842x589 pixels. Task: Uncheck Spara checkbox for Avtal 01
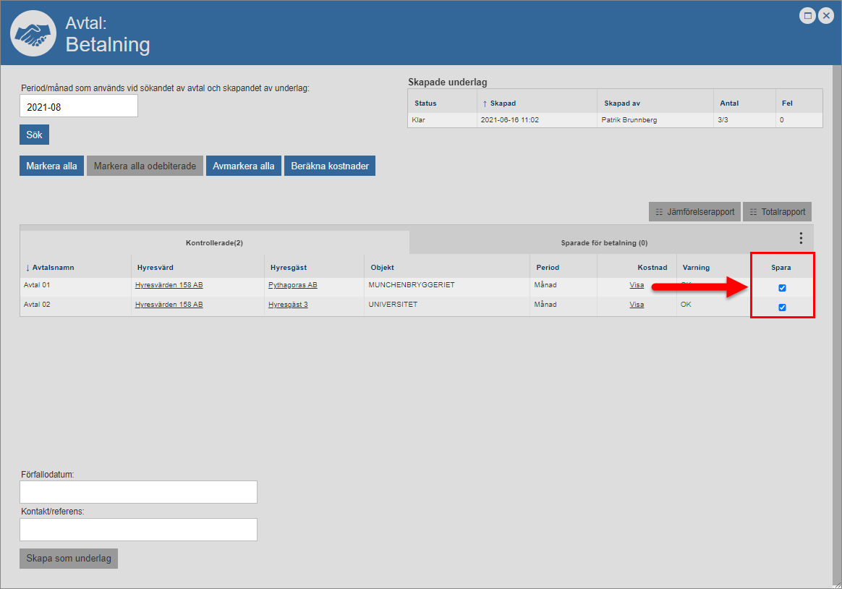(782, 288)
